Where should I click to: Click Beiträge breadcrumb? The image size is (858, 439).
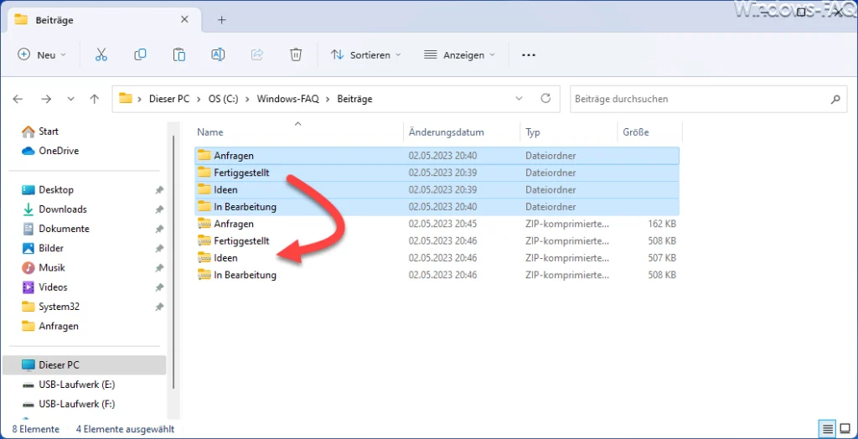coord(354,99)
